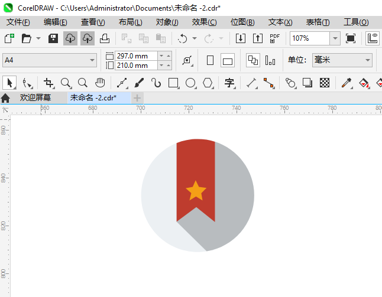Publish to PDF
Image resolution: width=382 pixels, height=297 pixels.
[274, 38]
